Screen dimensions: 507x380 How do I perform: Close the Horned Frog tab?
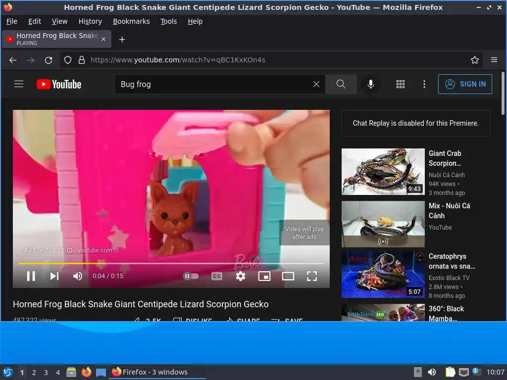(103, 39)
